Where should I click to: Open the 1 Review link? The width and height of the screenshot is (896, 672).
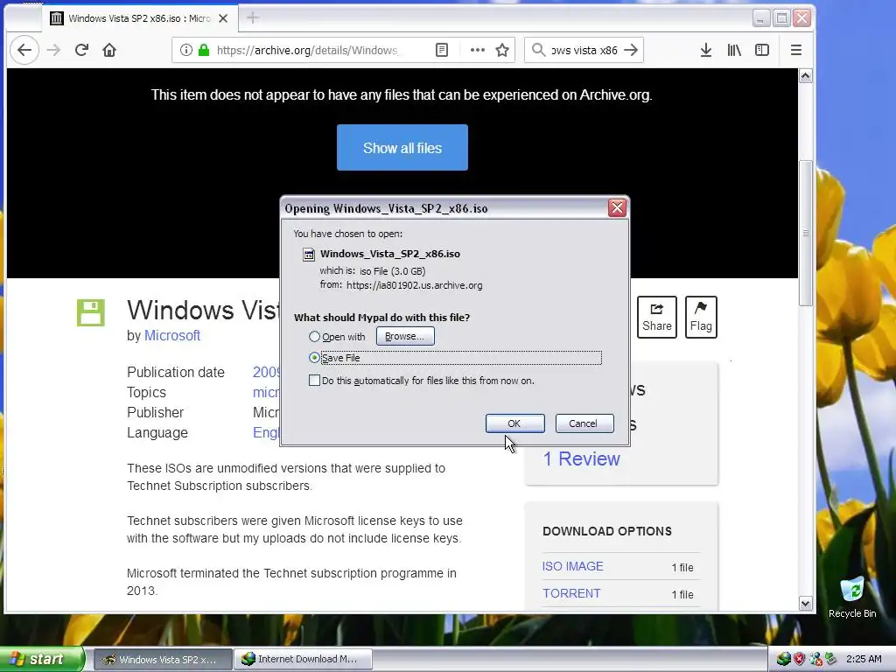[581, 458]
